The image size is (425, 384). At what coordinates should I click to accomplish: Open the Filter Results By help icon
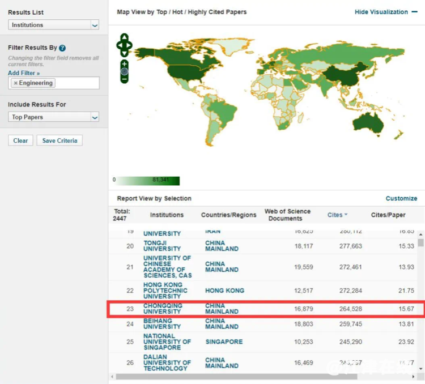62,48
